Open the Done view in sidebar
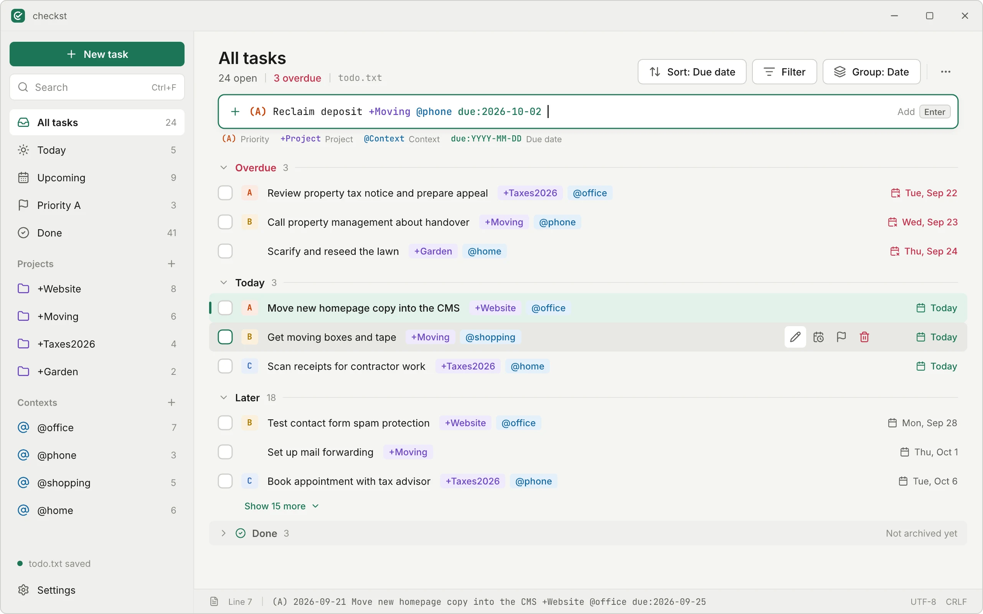983x614 pixels. [x=97, y=233]
